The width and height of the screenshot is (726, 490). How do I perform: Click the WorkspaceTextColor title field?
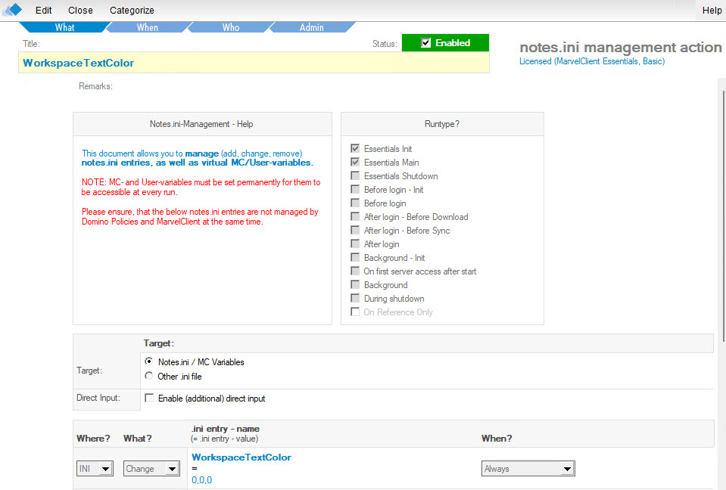254,63
